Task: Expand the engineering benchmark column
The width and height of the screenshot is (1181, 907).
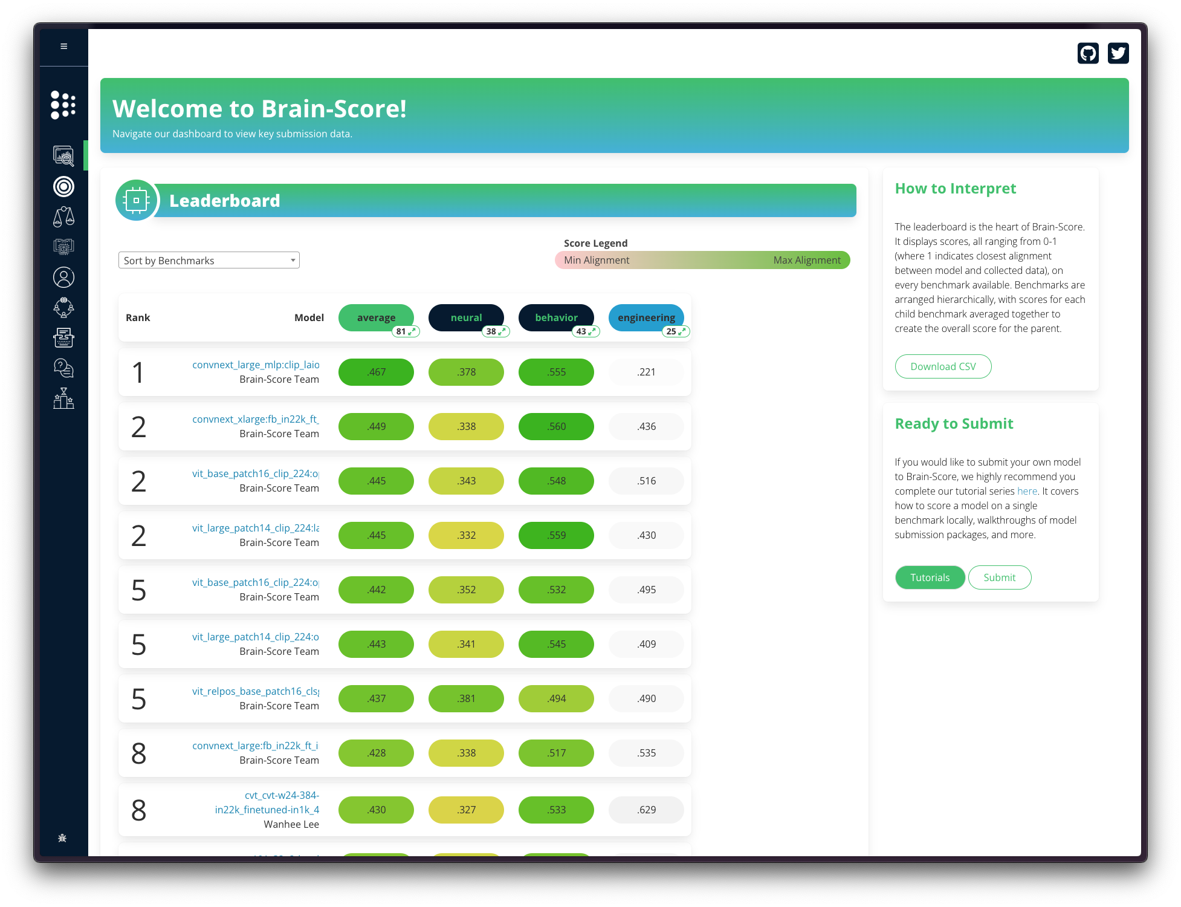Action: 681,331
